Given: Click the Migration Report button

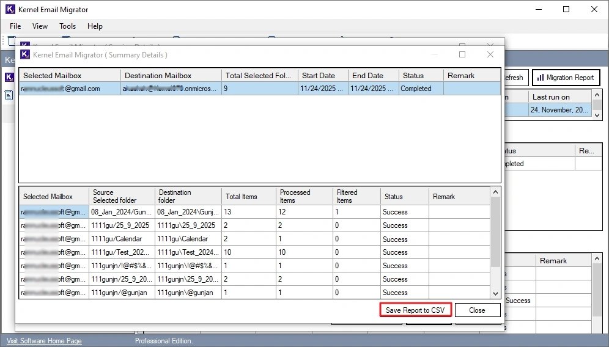Looking at the screenshot, I should point(566,78).
